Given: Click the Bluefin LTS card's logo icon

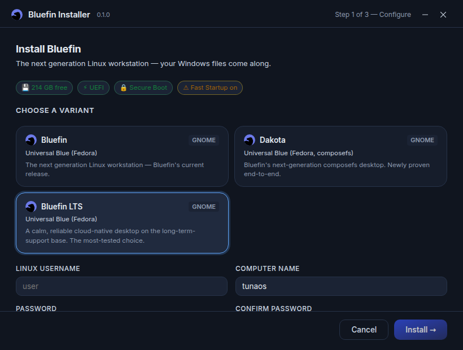Looking at the screenshot, I should click(31, 207).
